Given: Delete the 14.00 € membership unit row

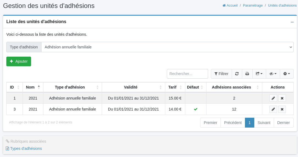Looking at the screenshot, I should [282, 109].
